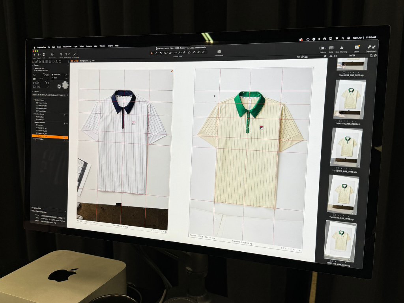Collapse the Session Favorites group
404x303 pixels.
(x=34, y=122)
